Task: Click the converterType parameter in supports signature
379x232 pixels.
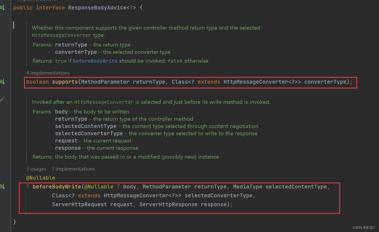Action: pos(325,82)
